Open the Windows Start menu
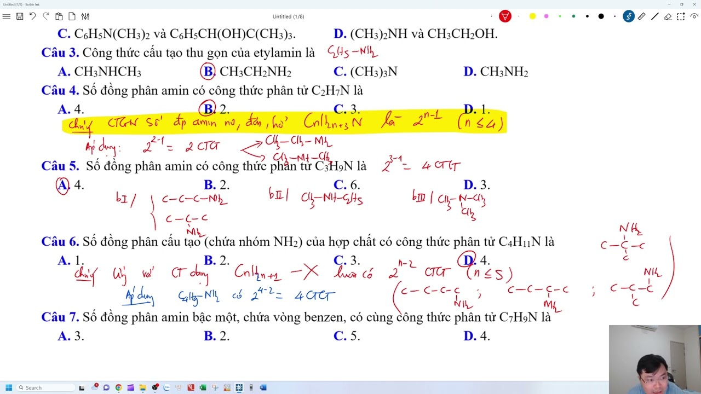 click(x=9, y=387)
